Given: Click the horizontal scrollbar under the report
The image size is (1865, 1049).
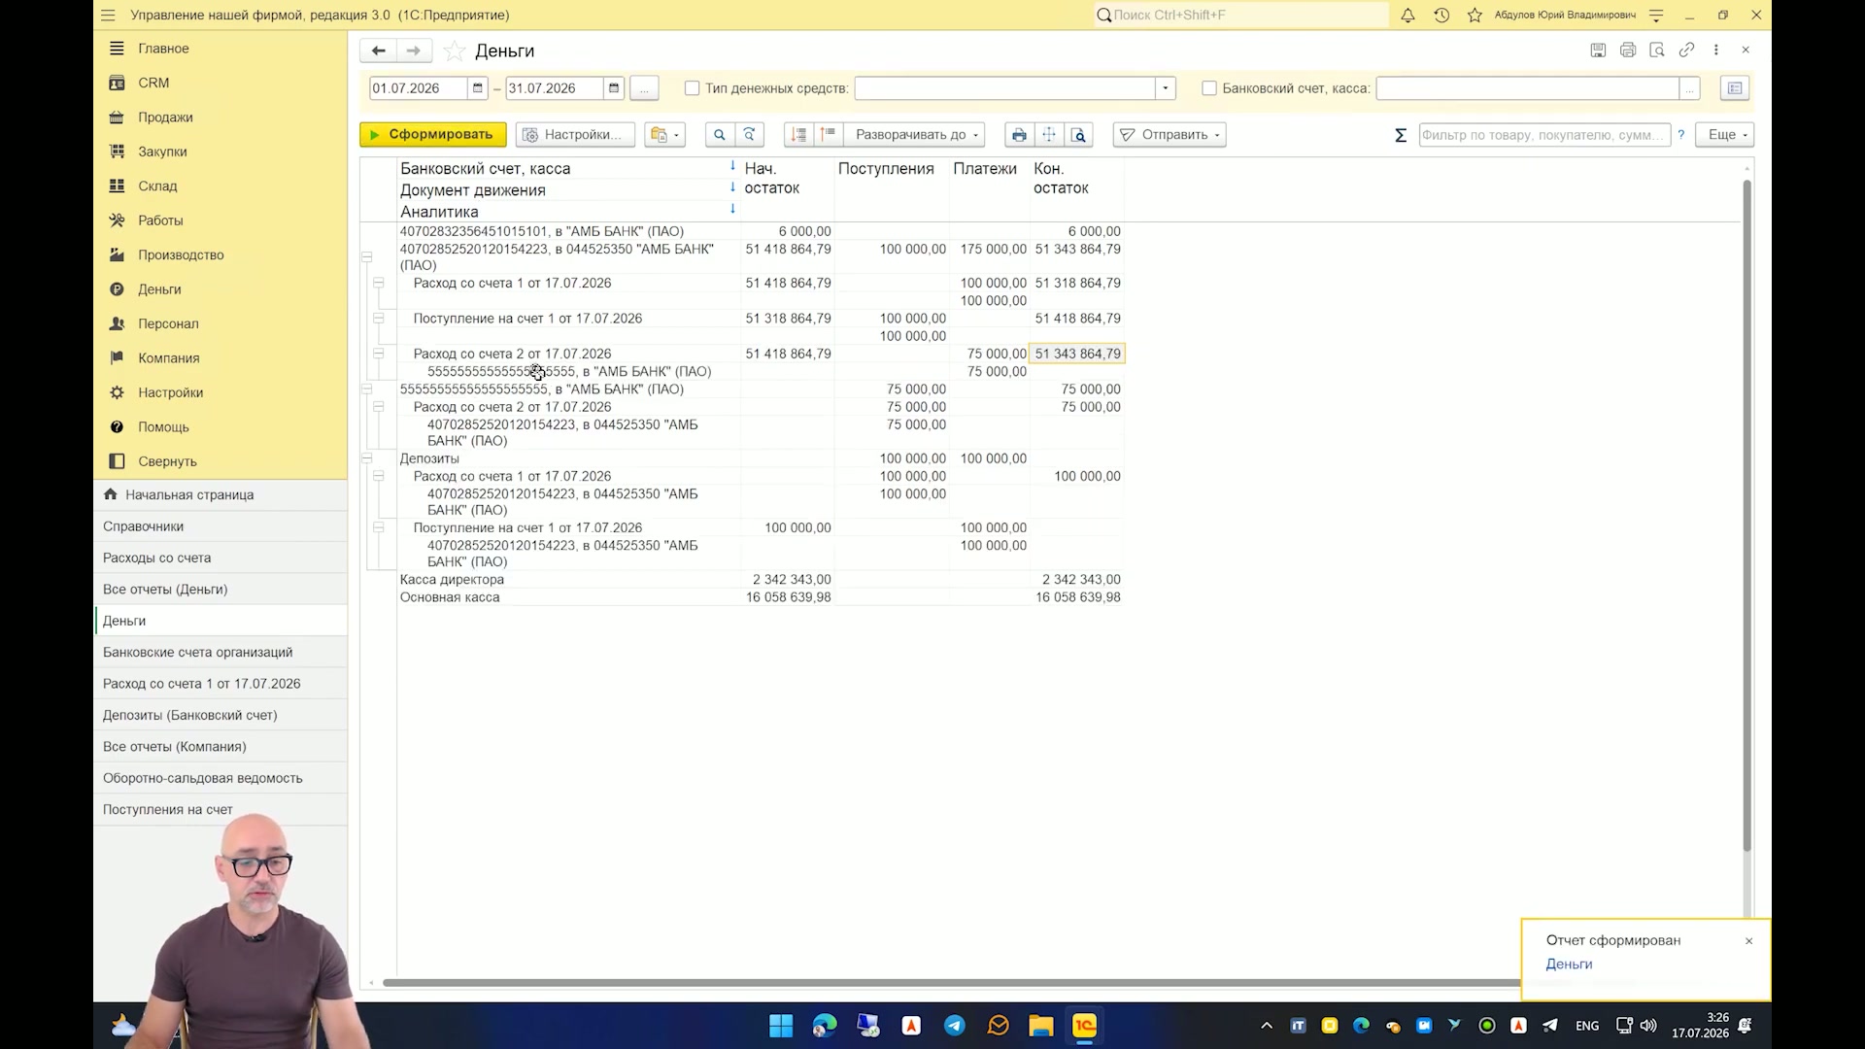Looking at the screenshot, I should coord(952,983).
